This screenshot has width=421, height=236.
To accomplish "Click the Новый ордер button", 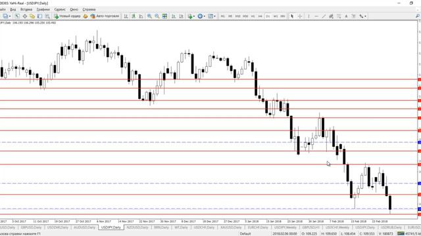I will pos(67,16).
